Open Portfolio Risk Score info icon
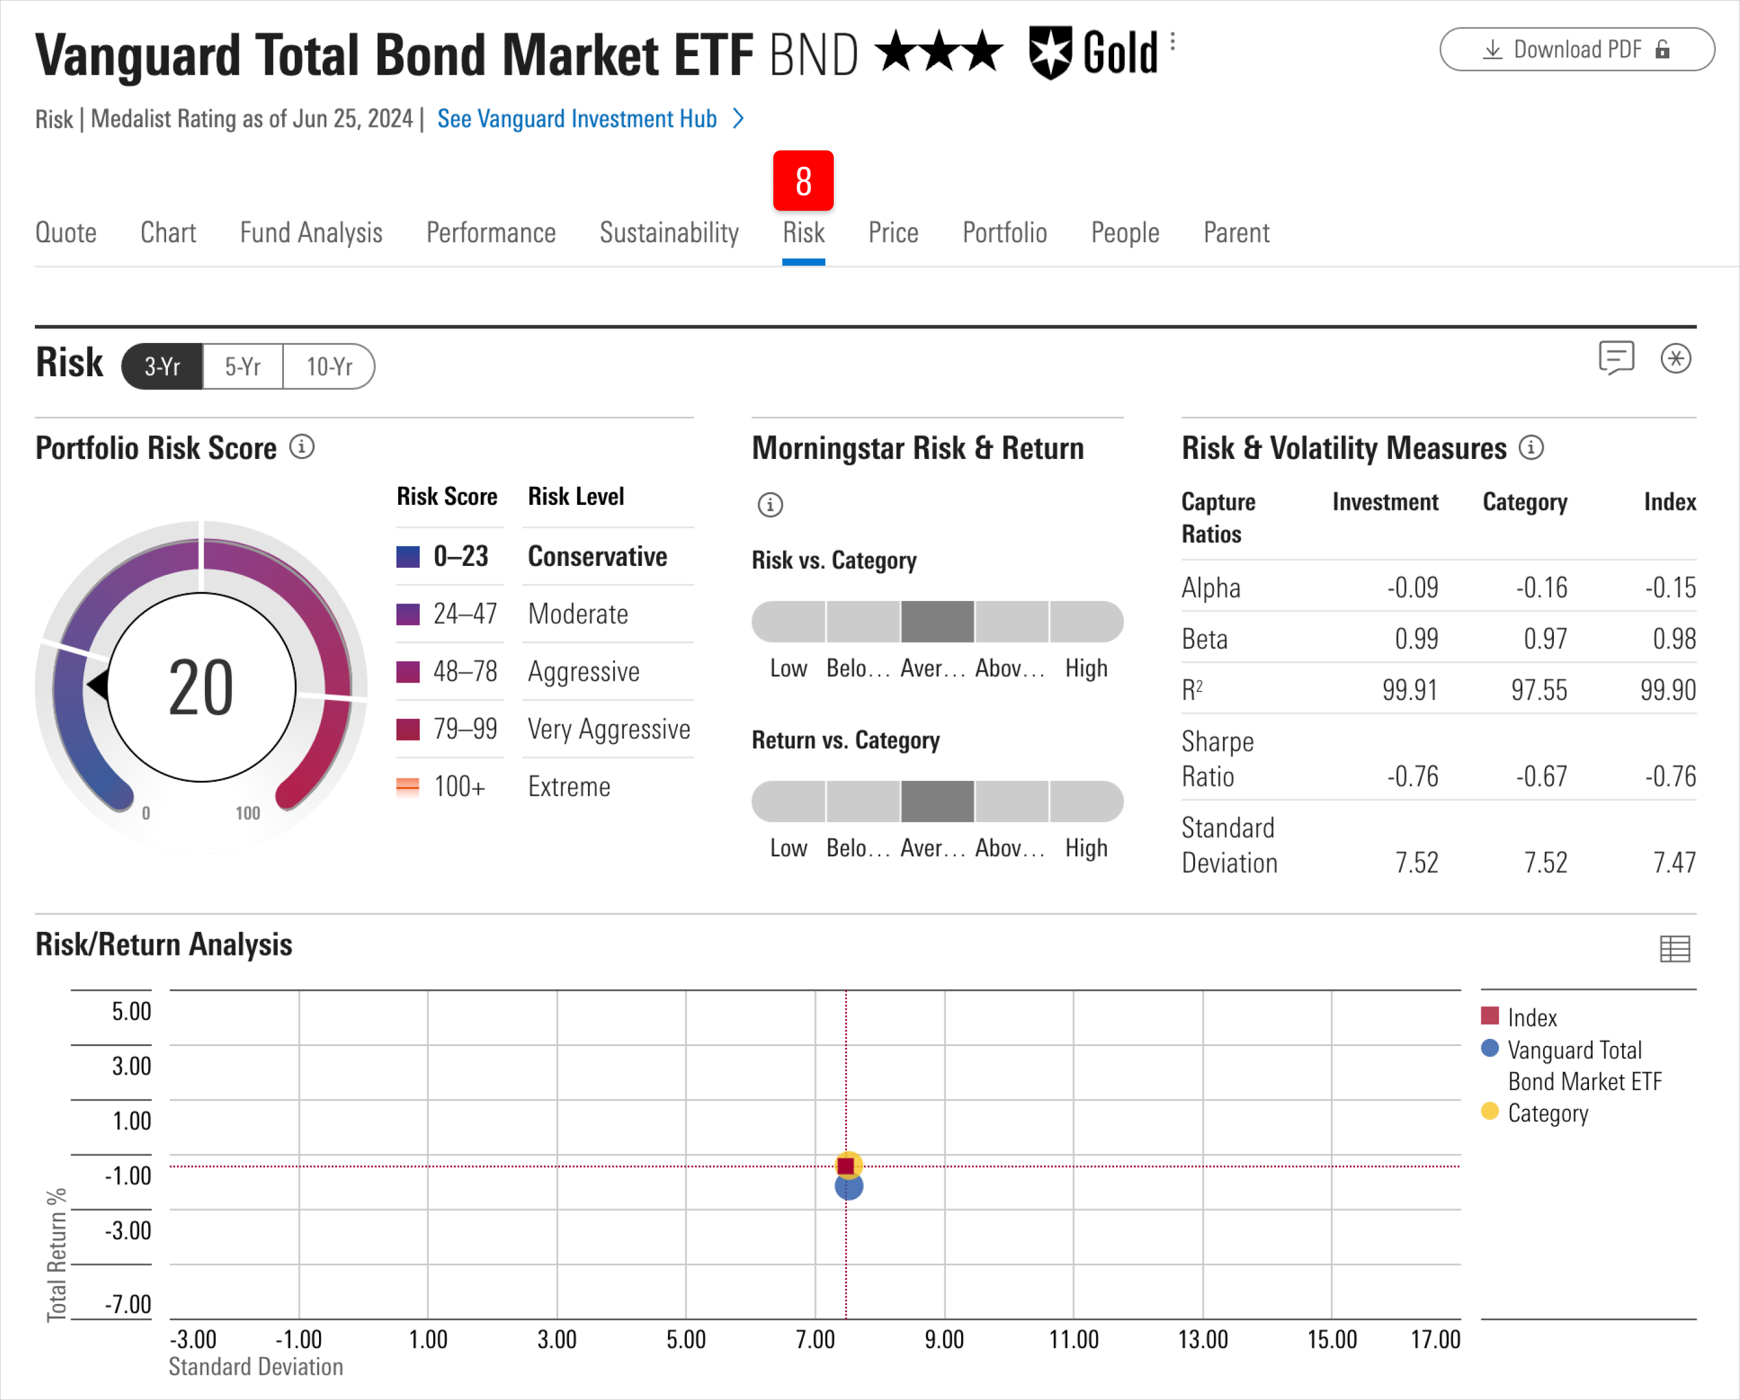 (302, 446)
